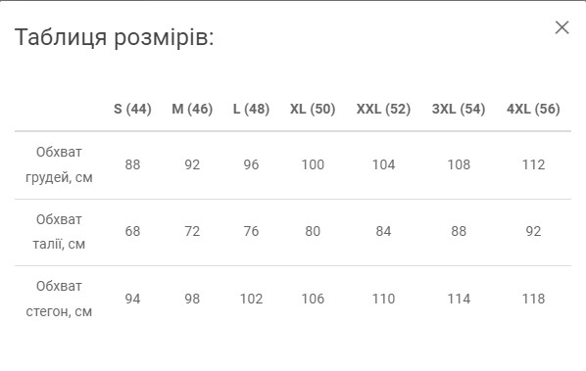The height and width of the screenshot is (371, 586).
Task: Click waist value 84 for XXL
Action: point(383,231)
